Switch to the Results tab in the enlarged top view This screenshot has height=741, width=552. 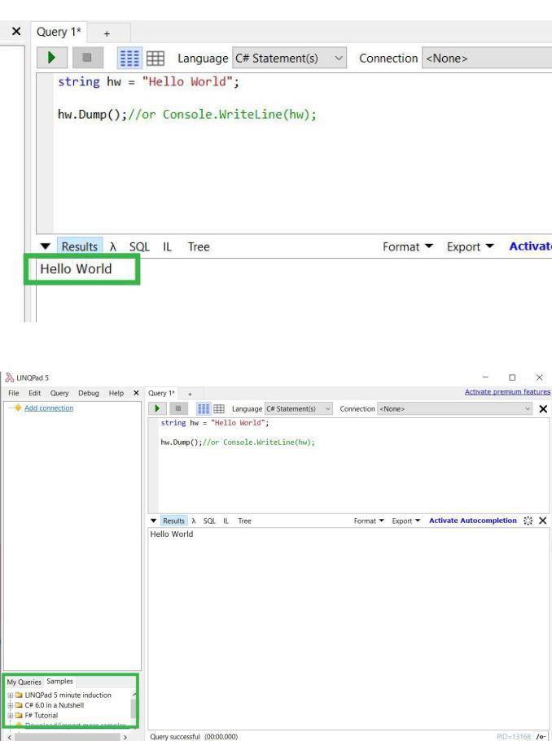[x=80, y=246]
